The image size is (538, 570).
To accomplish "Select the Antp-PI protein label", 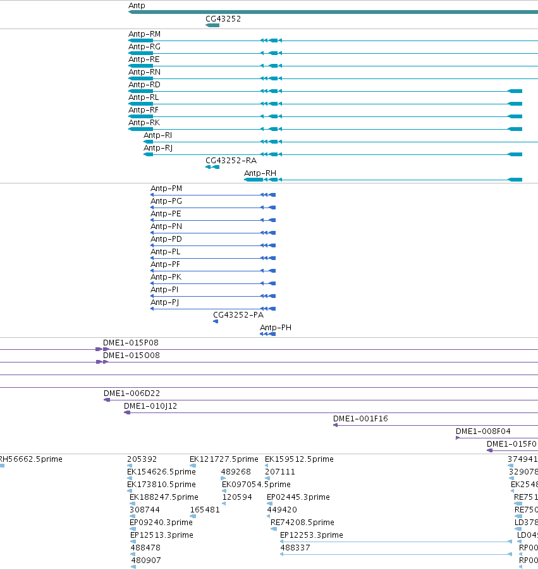I will pos(164,290).
